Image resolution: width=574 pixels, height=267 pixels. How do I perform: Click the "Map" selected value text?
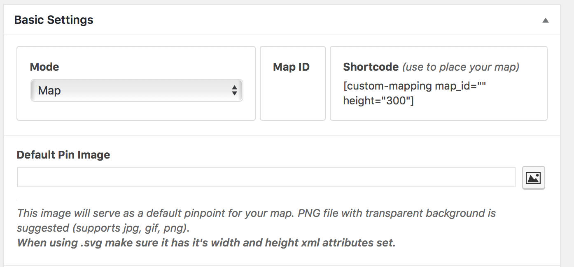coord(49,90)
